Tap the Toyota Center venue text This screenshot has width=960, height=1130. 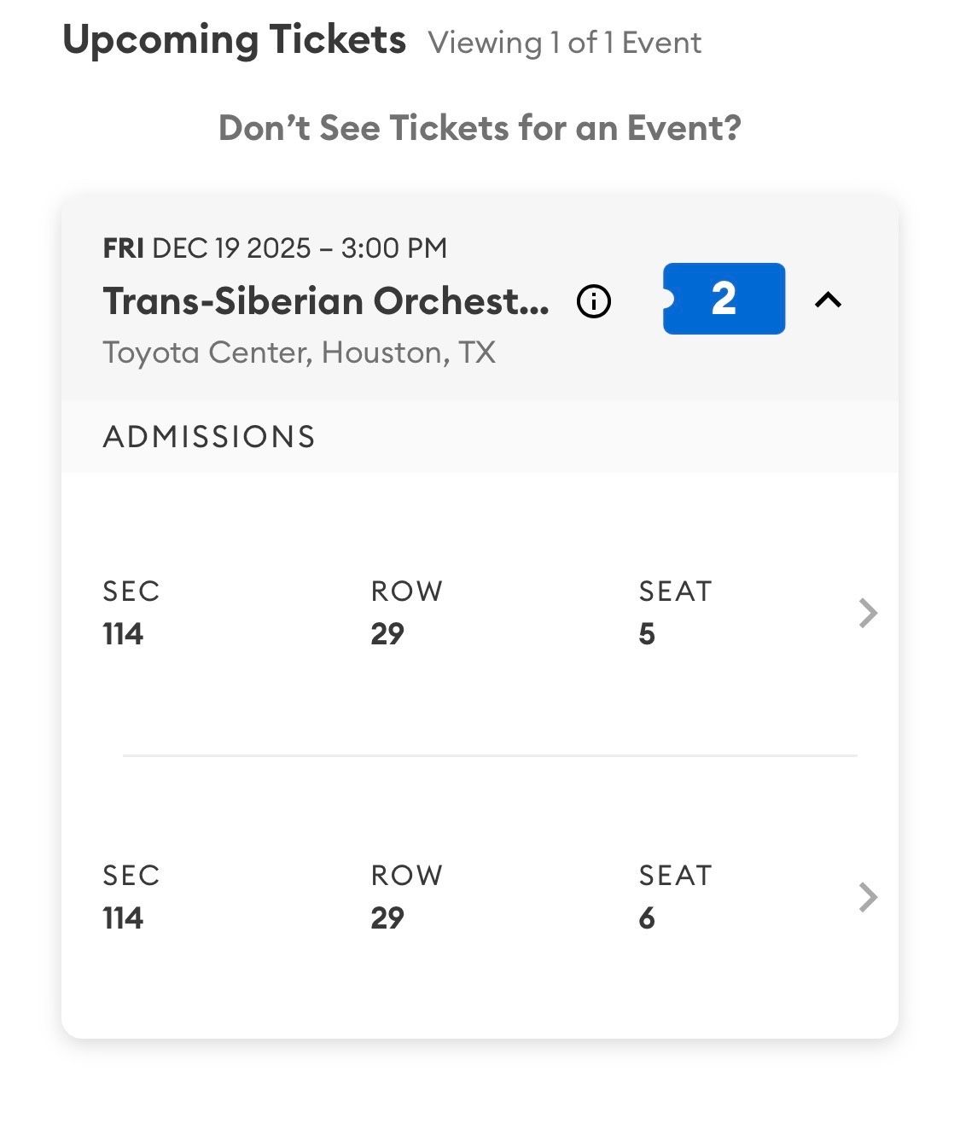pos(300,352)
